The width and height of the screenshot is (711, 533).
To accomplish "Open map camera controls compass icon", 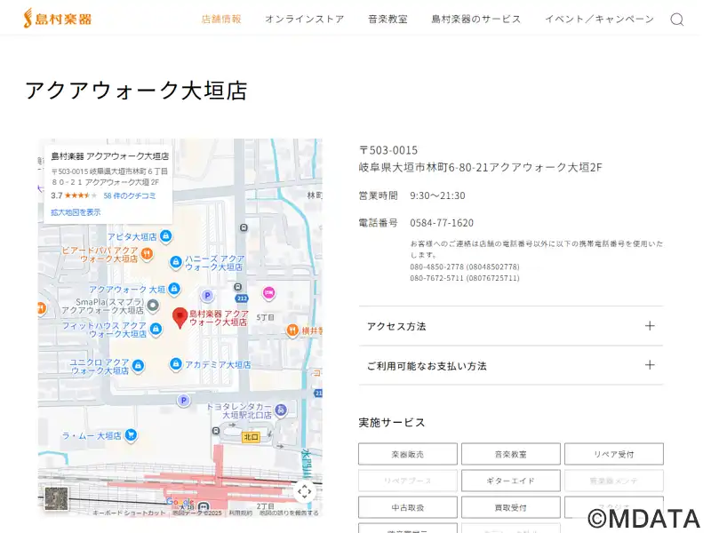I will 304,491.
